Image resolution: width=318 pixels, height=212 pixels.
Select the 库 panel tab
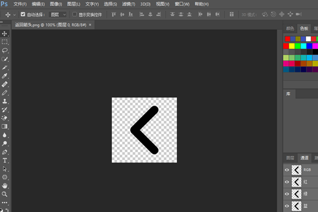point(288,94)
